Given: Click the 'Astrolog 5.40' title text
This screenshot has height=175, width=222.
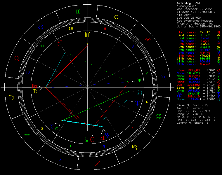Looking at the screenshot, I should [x=188, y=3].
